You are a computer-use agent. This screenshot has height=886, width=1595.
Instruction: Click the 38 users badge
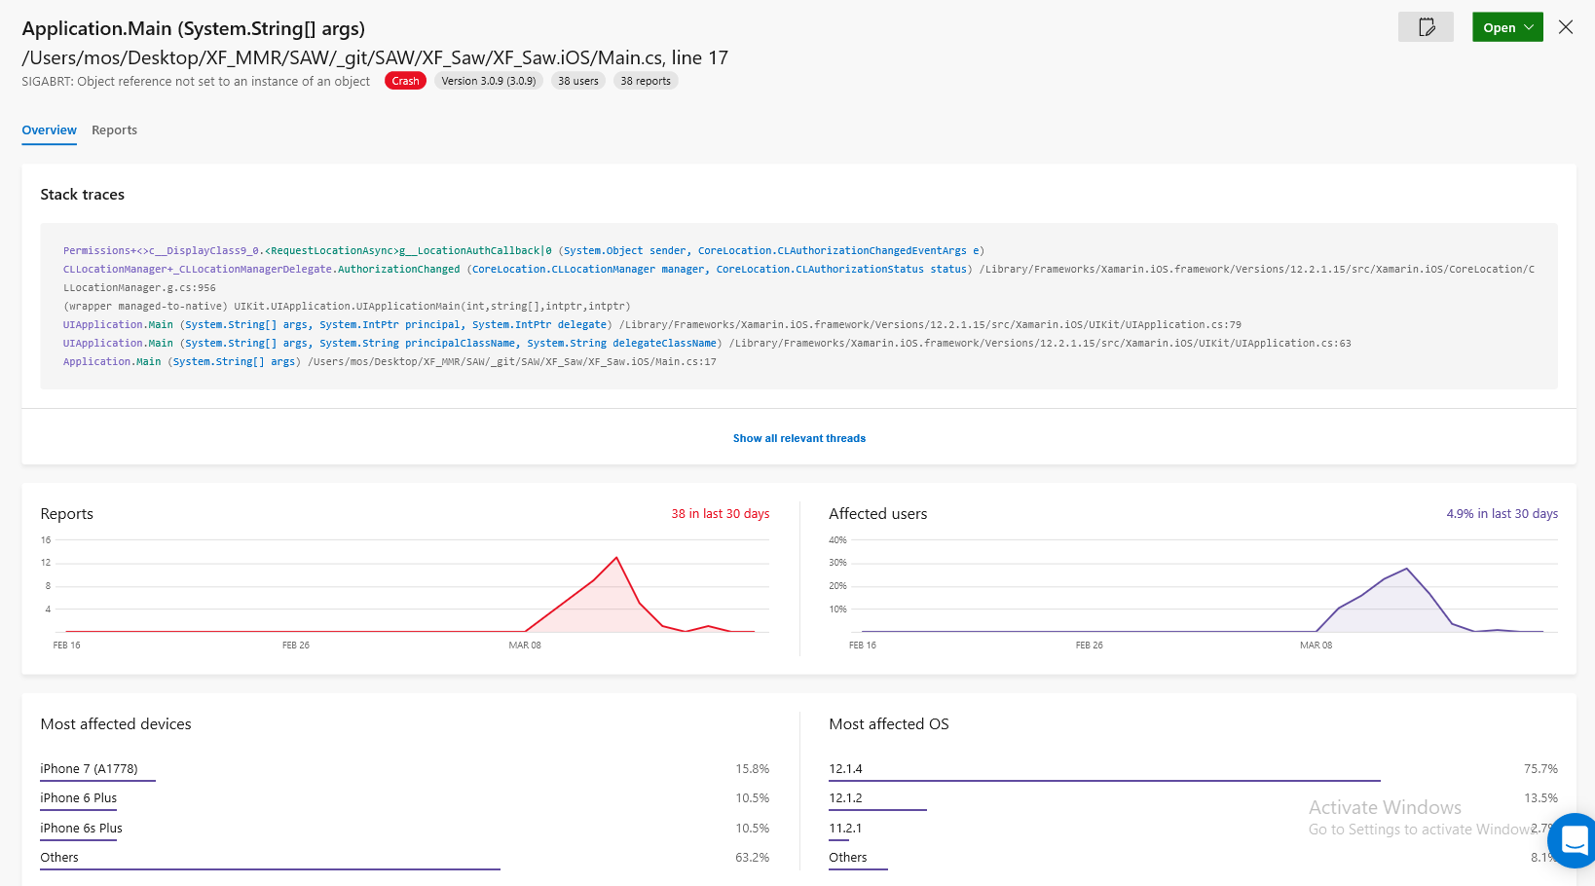tap(577, 81)
